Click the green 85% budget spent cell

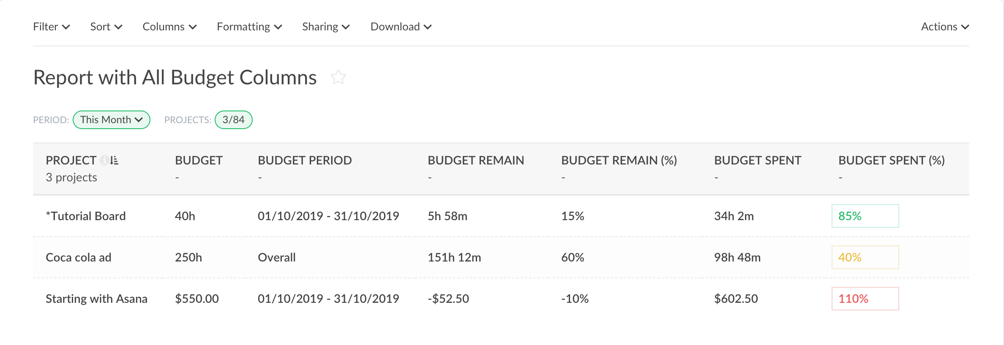[x=865, y=216]
